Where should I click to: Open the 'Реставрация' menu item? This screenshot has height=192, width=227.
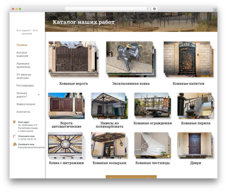pyautogui.click(x=25, y=86)
